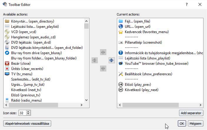Click the left arrow remove action button
This screenshot has height=130, width=207.
95,60
